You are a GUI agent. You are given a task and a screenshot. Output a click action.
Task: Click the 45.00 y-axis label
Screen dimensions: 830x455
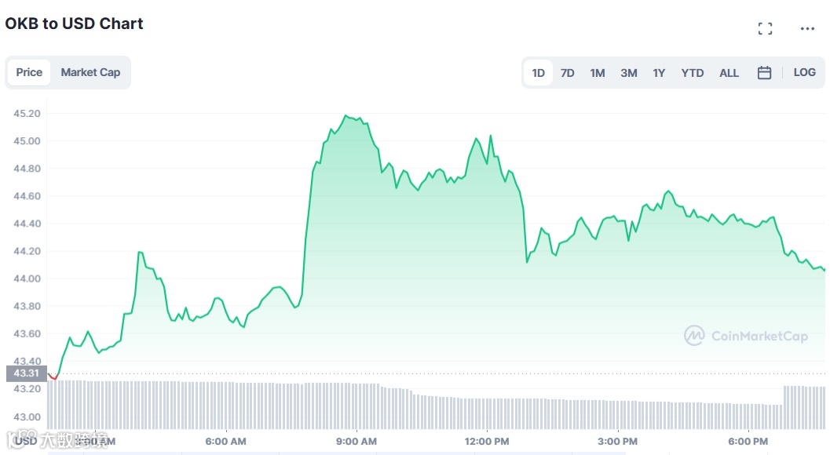pyautogui.click(x=27, y=140)
